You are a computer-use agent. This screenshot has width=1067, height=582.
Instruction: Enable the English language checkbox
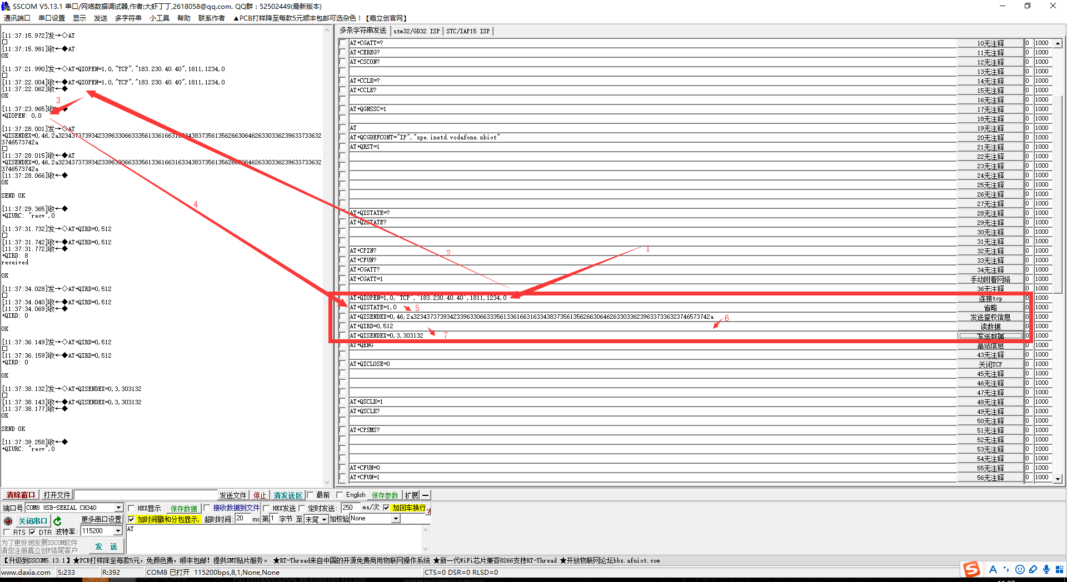(x=340, y=495)
